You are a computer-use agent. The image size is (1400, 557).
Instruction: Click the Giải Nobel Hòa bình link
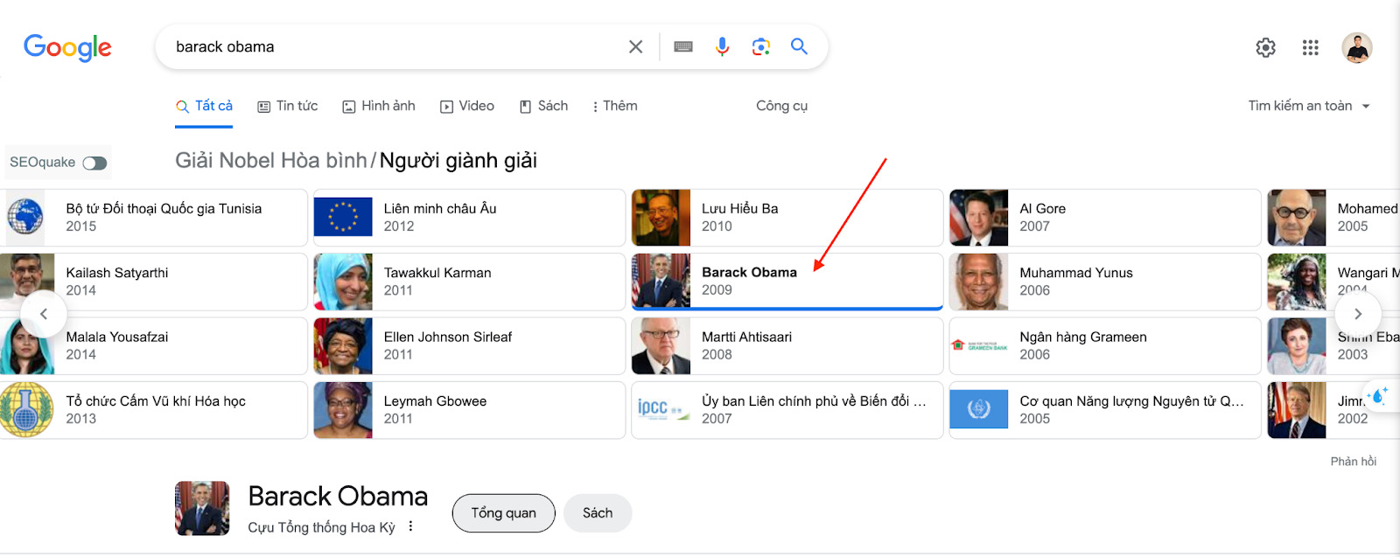point(270,161)
